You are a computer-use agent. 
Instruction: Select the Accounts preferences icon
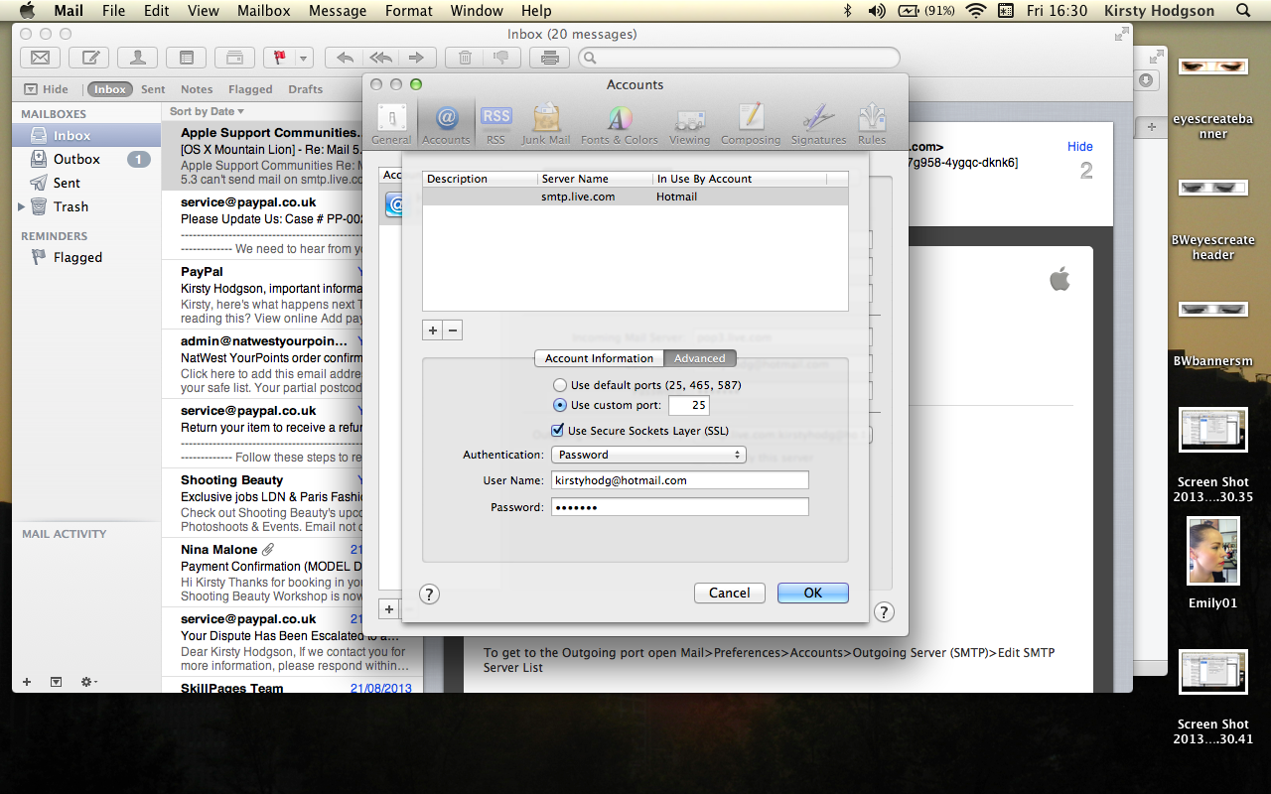pyautogui.click(x=446, y=123)
